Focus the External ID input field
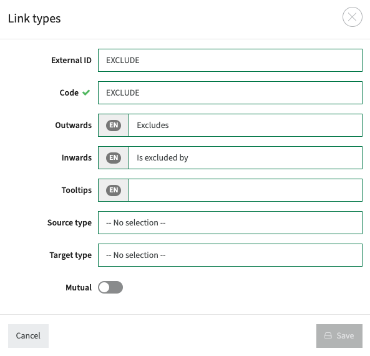Viewport: 370px width, 356px height. tap(230, 60)
